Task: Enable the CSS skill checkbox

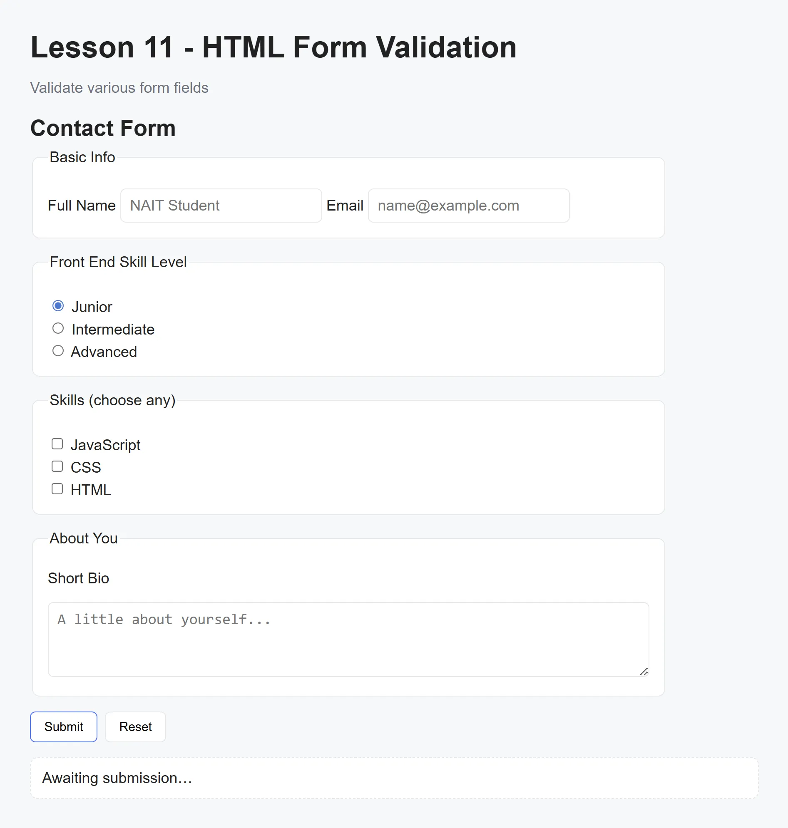Action: coord(57,466)
